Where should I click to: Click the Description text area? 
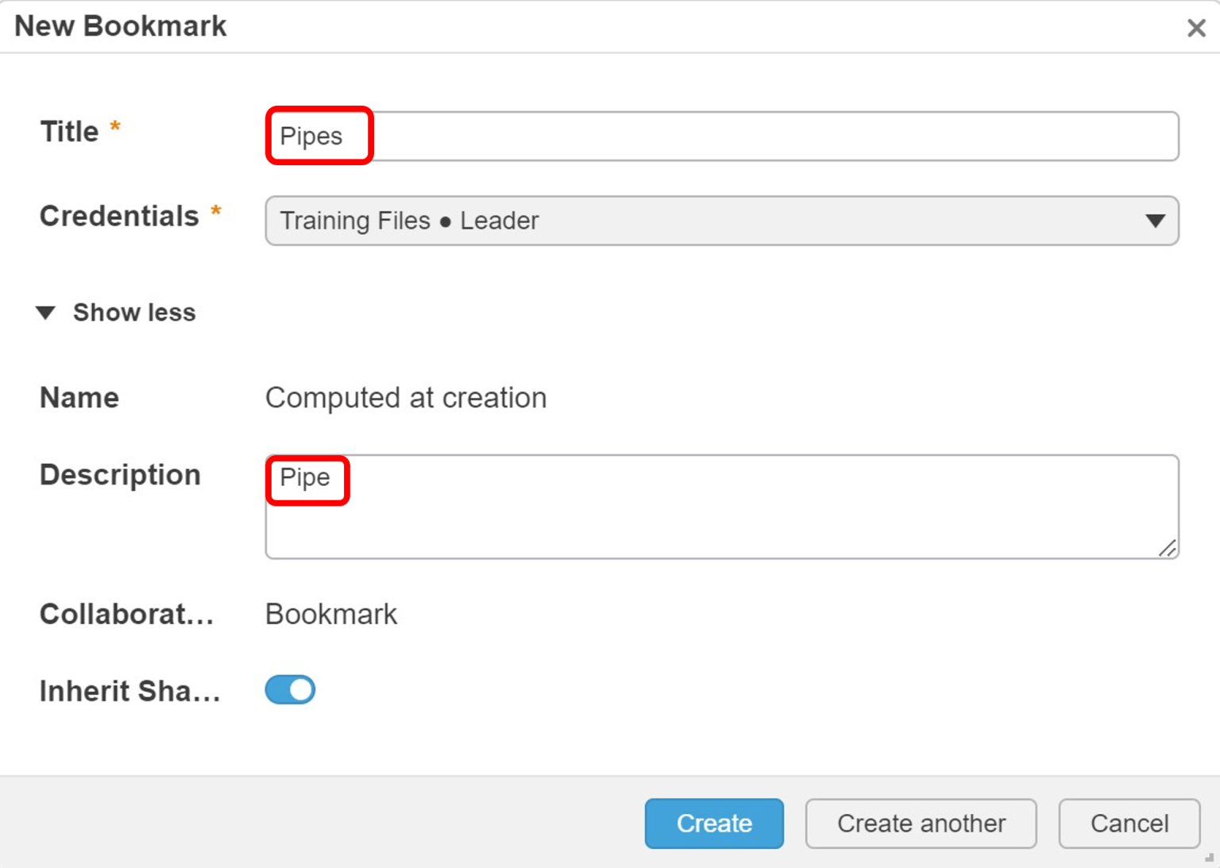722,507
